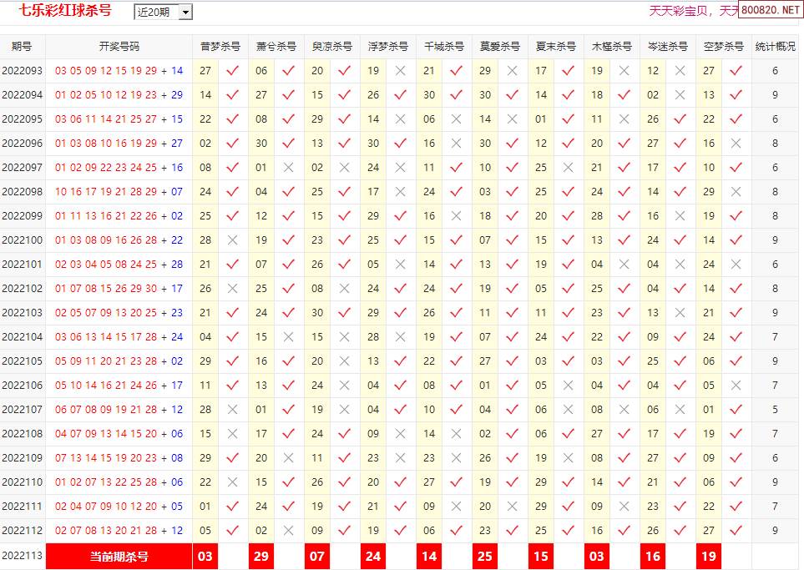Click the 天天彩宝贝 scrolling link text
804x570 pixels.
click(679, 11)
